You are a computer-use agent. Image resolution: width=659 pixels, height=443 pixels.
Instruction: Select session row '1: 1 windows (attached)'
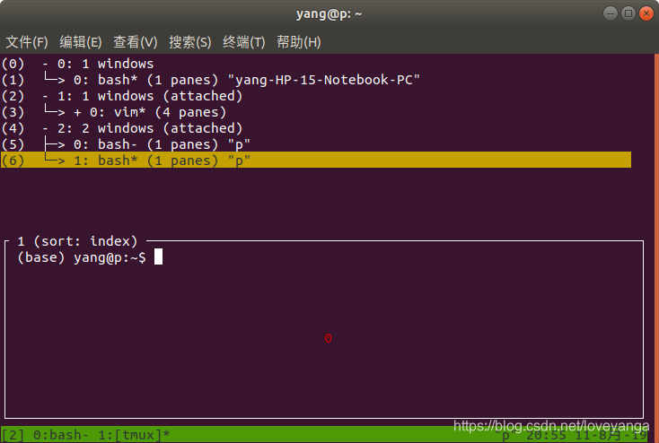pyautogui.click(x=316, y=96)
